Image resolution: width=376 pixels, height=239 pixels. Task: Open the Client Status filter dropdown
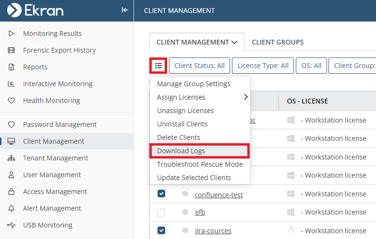click(x=199, y=66)
